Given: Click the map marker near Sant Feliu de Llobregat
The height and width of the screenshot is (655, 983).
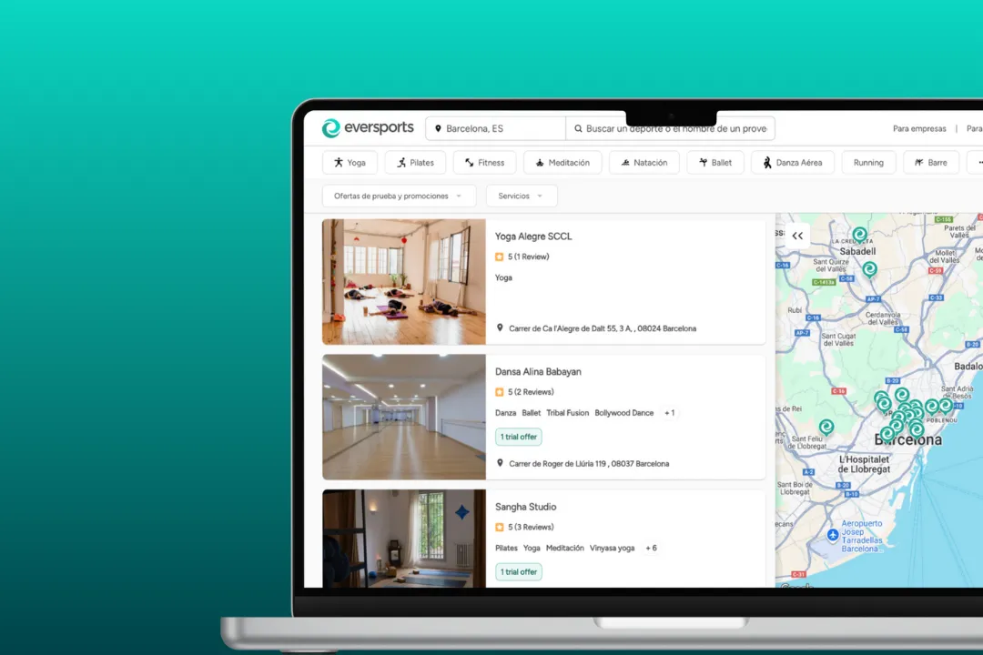Looking at the screenshot, I should tap(826, 427).
